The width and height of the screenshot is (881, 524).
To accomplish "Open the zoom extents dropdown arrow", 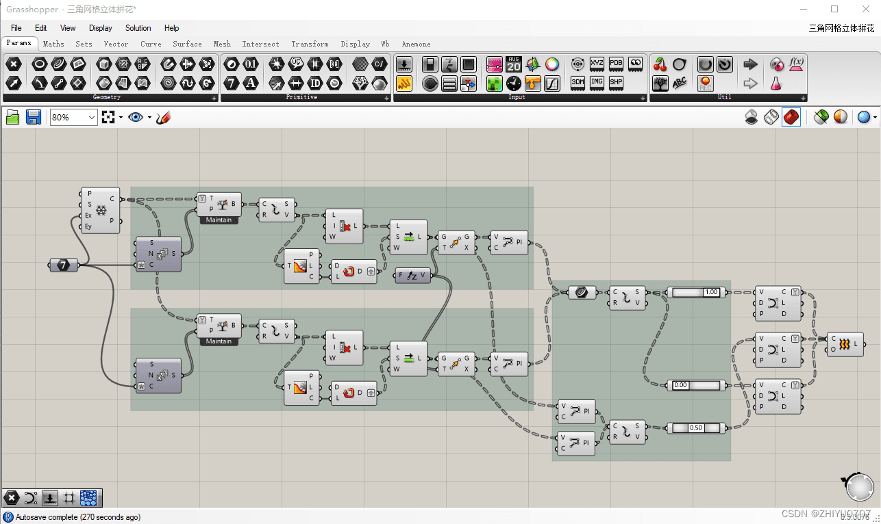I will point(121,118).
